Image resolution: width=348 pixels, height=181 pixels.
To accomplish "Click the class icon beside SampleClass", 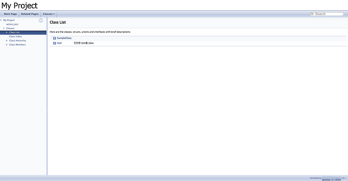I will [55, 38].
